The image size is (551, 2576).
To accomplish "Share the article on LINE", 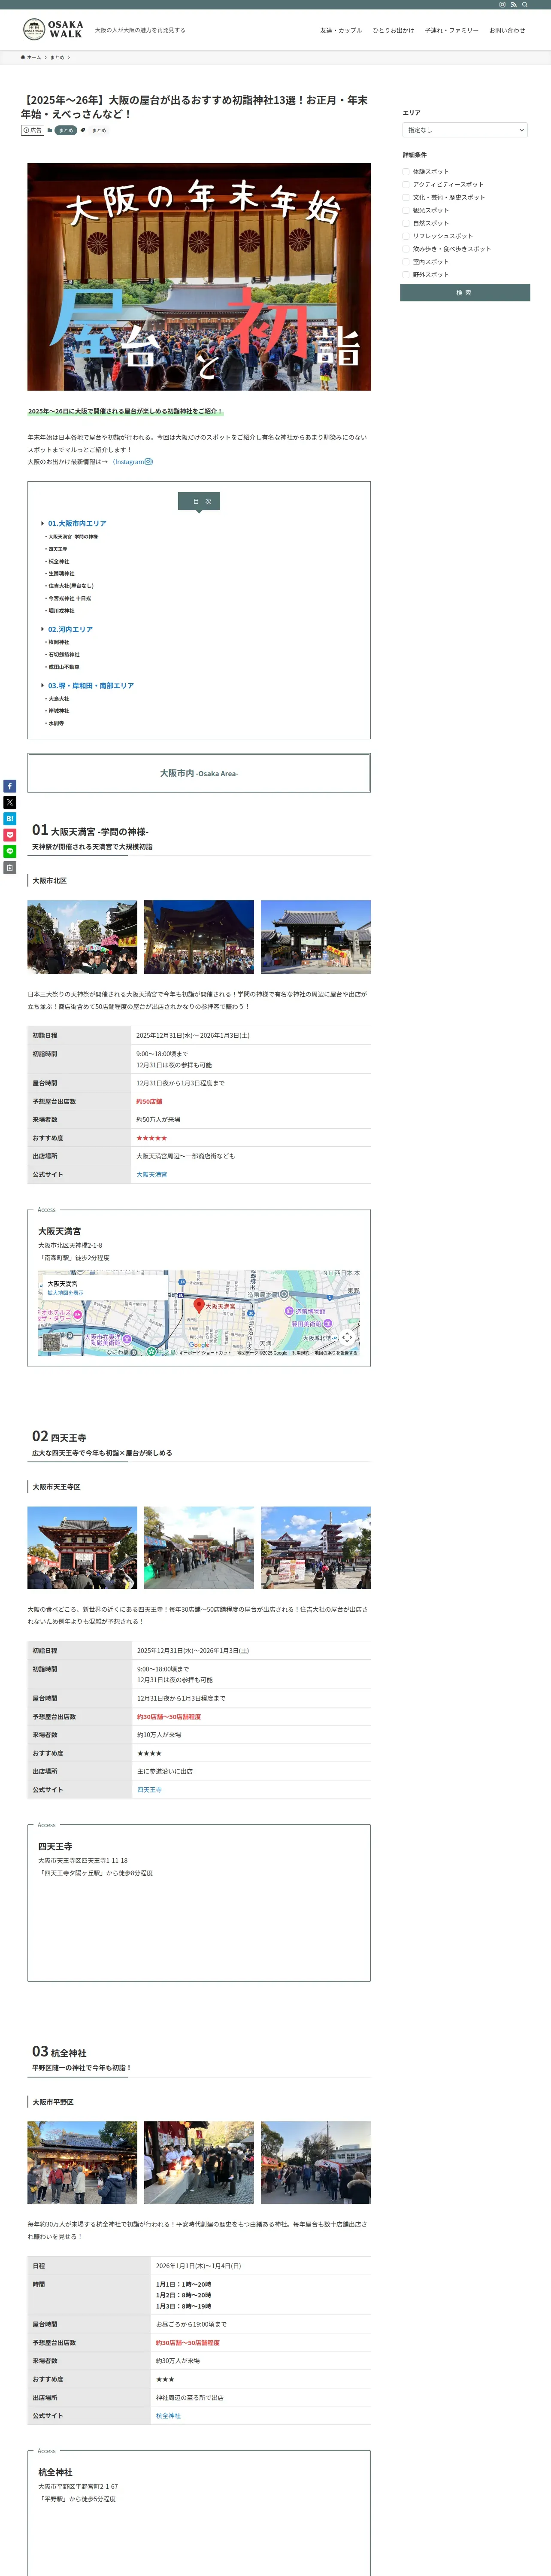I will pyautogui.click(x=10, y=851).
